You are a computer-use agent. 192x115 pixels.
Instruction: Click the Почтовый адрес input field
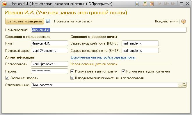coord(49,50)
